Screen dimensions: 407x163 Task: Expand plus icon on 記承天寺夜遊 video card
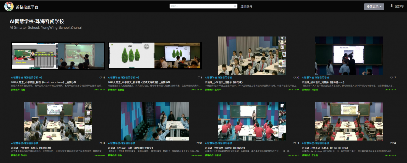[x=137, y=78]
